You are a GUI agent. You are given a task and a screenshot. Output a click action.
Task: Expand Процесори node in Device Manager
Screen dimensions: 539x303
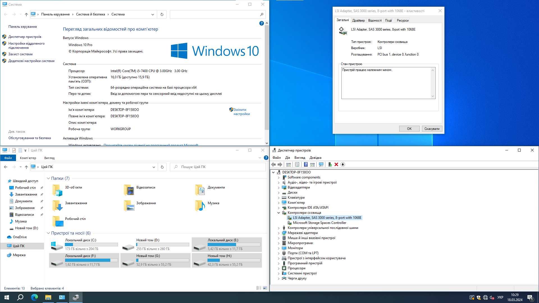[278, 268]
